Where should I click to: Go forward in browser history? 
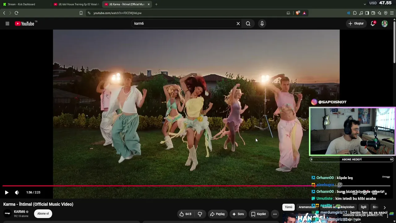click(x=10, y=13)
